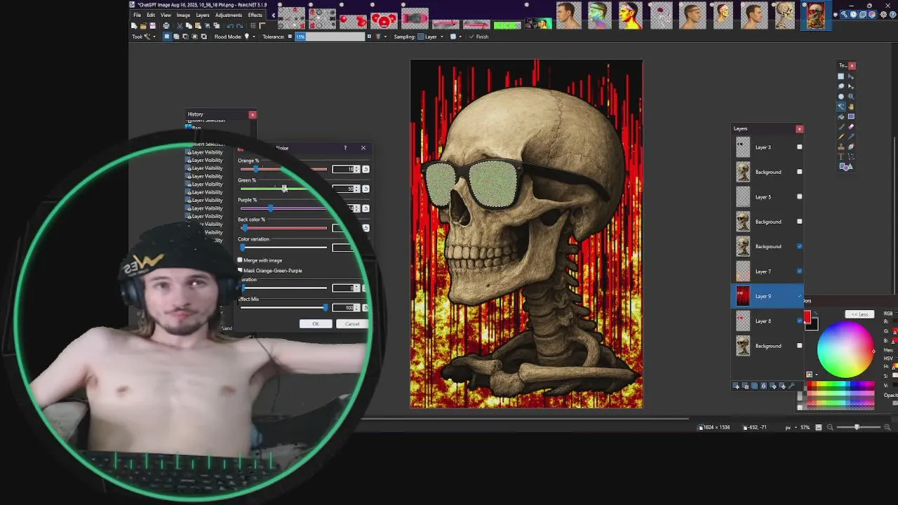Screen dimensions: 898x505
Task: Click zoom out magnifier in status bar
Action: 830,427
